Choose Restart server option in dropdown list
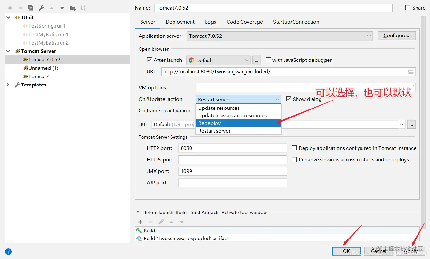This screenshot has height=259, width=430. point(238,131)
